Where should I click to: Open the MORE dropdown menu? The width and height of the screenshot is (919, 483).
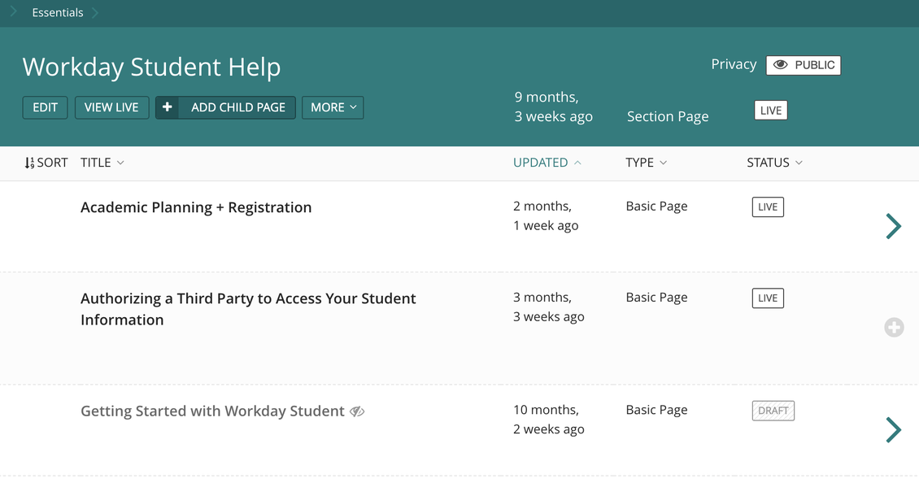pos(333,108)
